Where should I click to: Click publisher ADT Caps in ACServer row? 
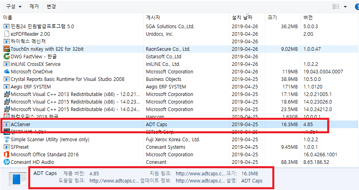[156, 125]
